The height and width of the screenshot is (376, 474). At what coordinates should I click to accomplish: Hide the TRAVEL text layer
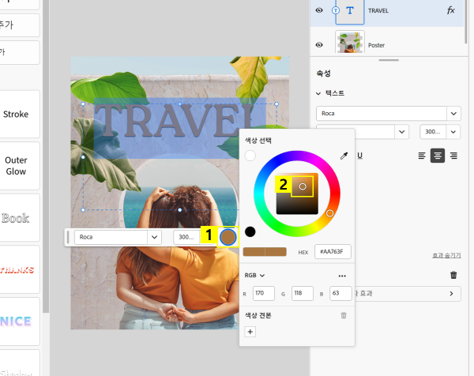coord(319,10)
